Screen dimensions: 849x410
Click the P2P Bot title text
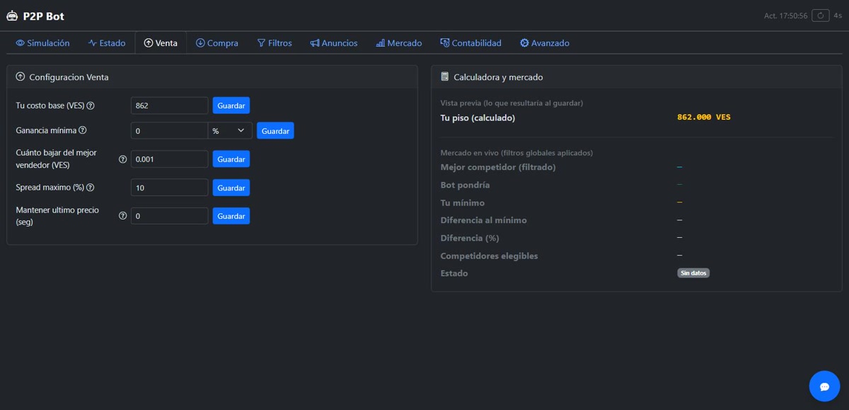(44, 16)
